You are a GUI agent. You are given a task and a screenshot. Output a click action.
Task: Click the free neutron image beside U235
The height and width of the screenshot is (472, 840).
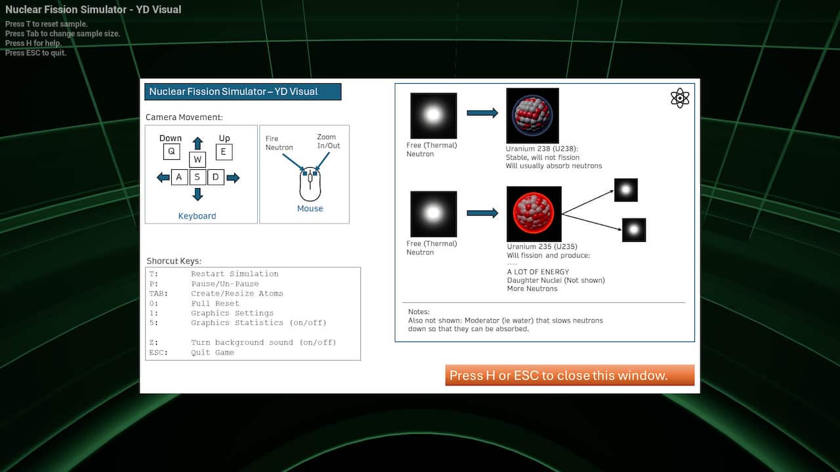433,213
